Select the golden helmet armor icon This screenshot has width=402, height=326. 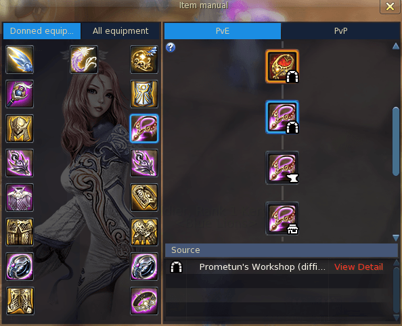20,129
